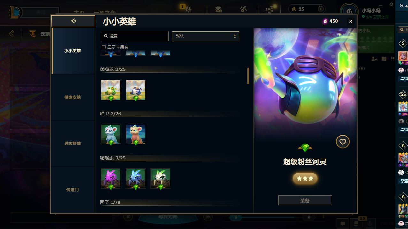Open the 传送门 tab
The image size is (408, 229).
click(73, 190)
